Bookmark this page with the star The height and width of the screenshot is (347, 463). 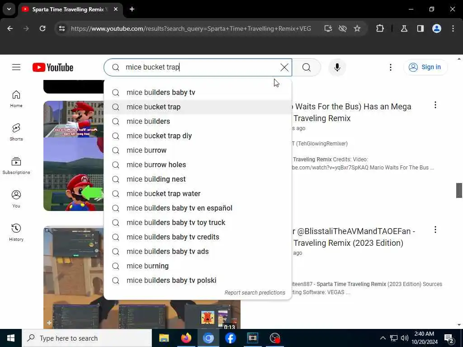click(357, 28)
